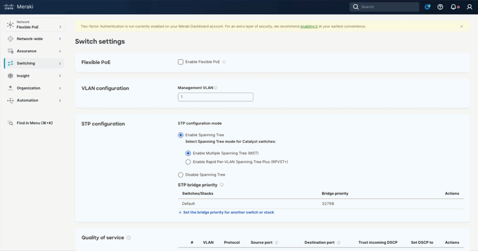Open Organization menu item
The height and width of the screenshot is (251, 478).
(34, 88)
